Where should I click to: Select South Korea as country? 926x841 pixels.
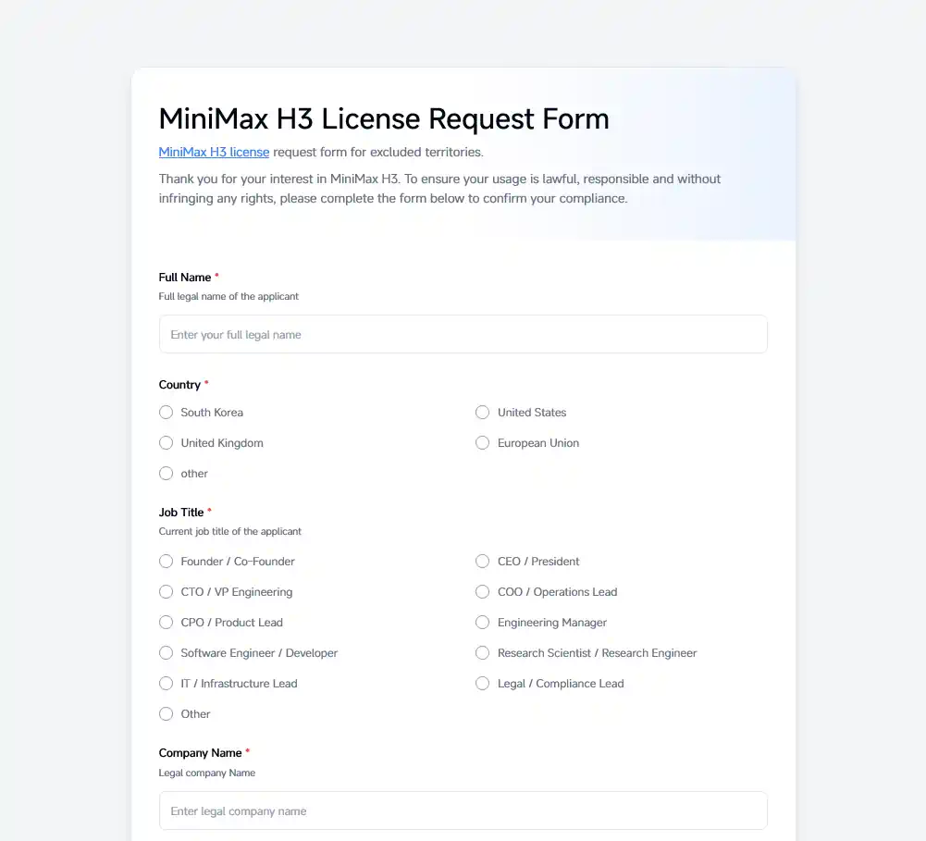166,413
